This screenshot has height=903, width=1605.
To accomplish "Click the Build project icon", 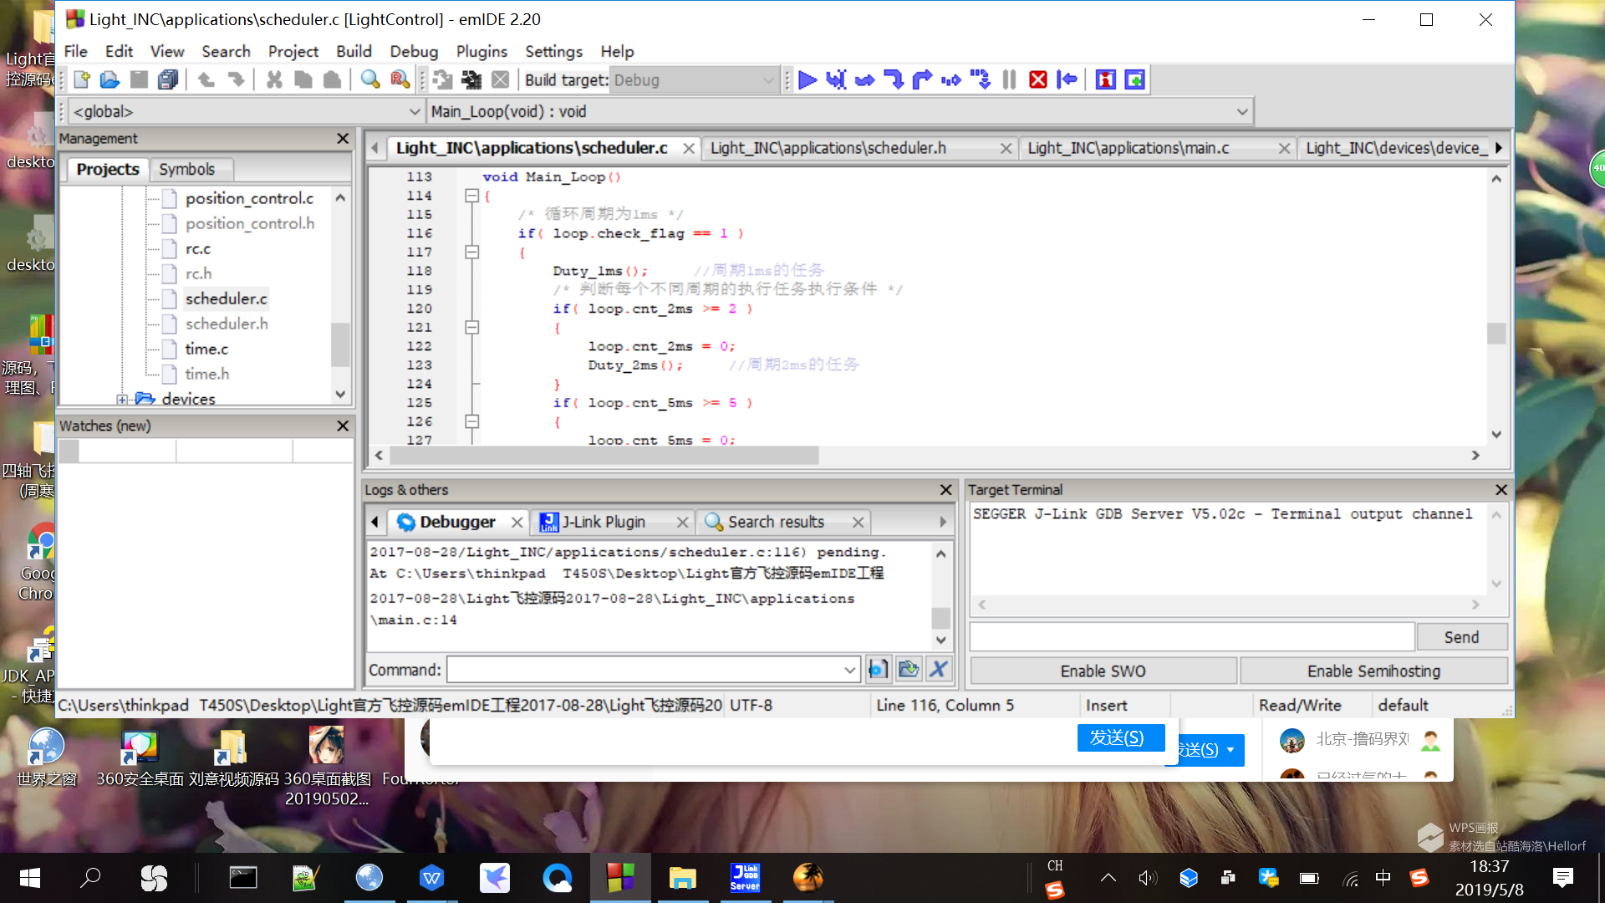I will pos(442,79).
